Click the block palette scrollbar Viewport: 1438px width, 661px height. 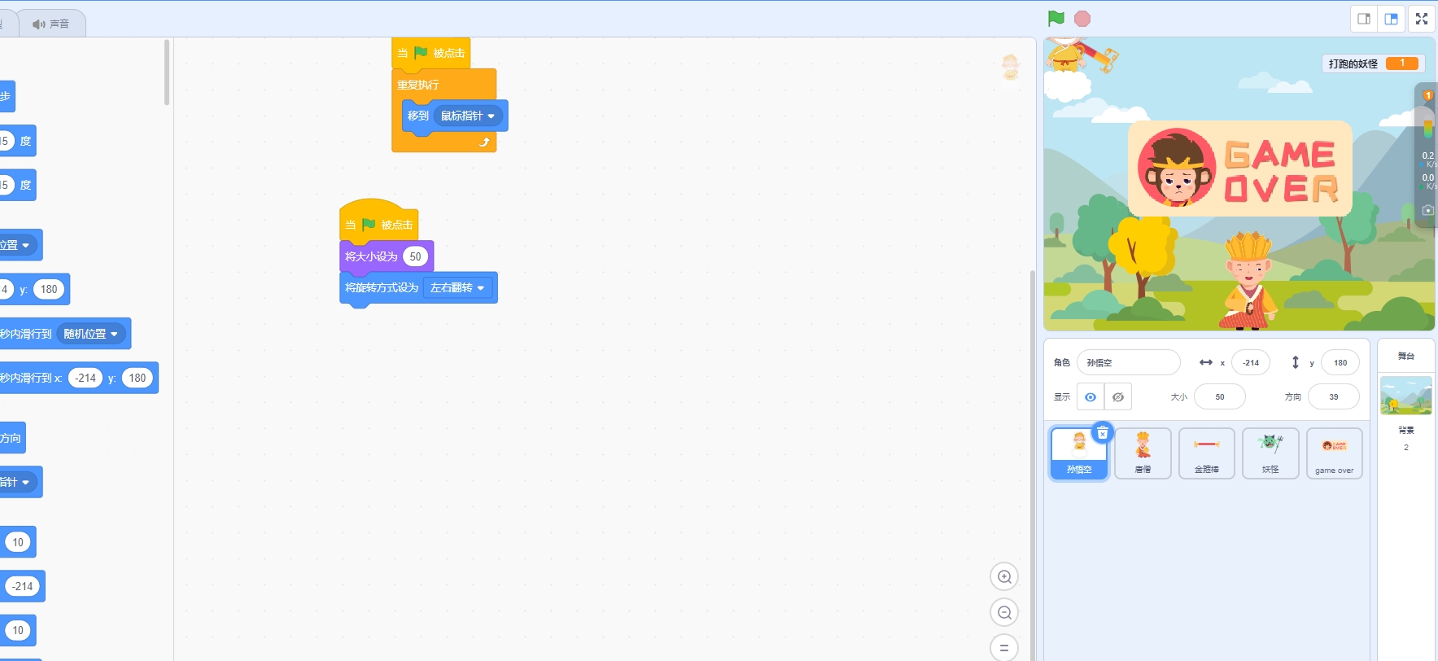pos(167,72)
